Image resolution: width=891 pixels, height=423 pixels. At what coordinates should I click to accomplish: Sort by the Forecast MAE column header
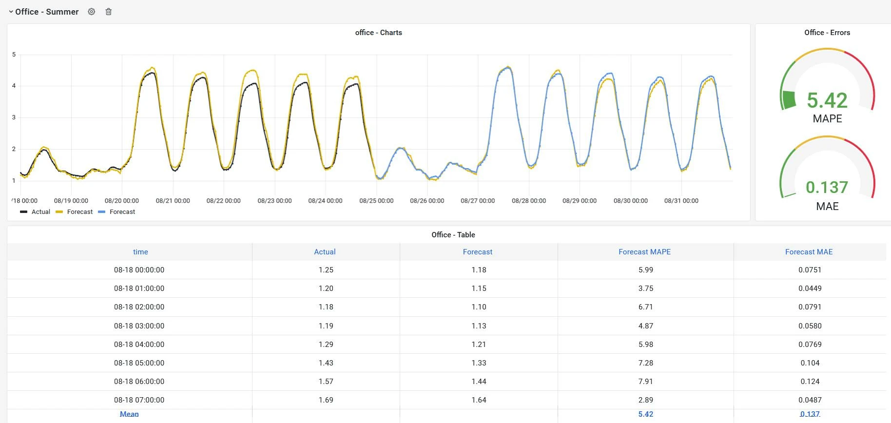click(809, 252)
